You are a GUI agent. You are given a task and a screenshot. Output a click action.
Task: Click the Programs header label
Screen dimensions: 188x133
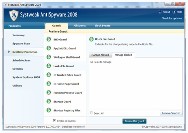(14, 26)
